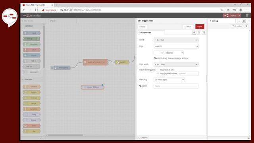The width and height of the screenshot is (254, 143).
Task: Select the change node in the palette
Action: (32, 98)
